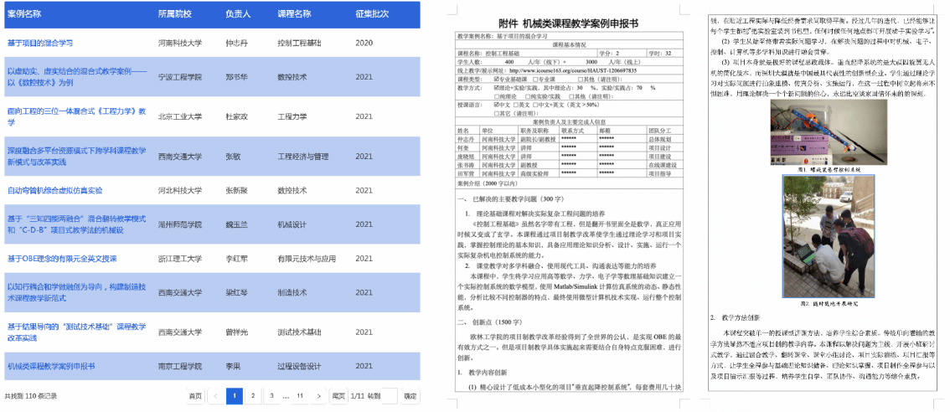Viewport: 950px width, 412px height.
Task: Click the previous page left arrow
Action: (x=215, y=396)
